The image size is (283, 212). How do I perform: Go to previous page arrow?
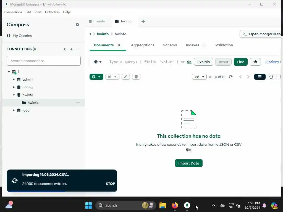(x=240, y=77)
